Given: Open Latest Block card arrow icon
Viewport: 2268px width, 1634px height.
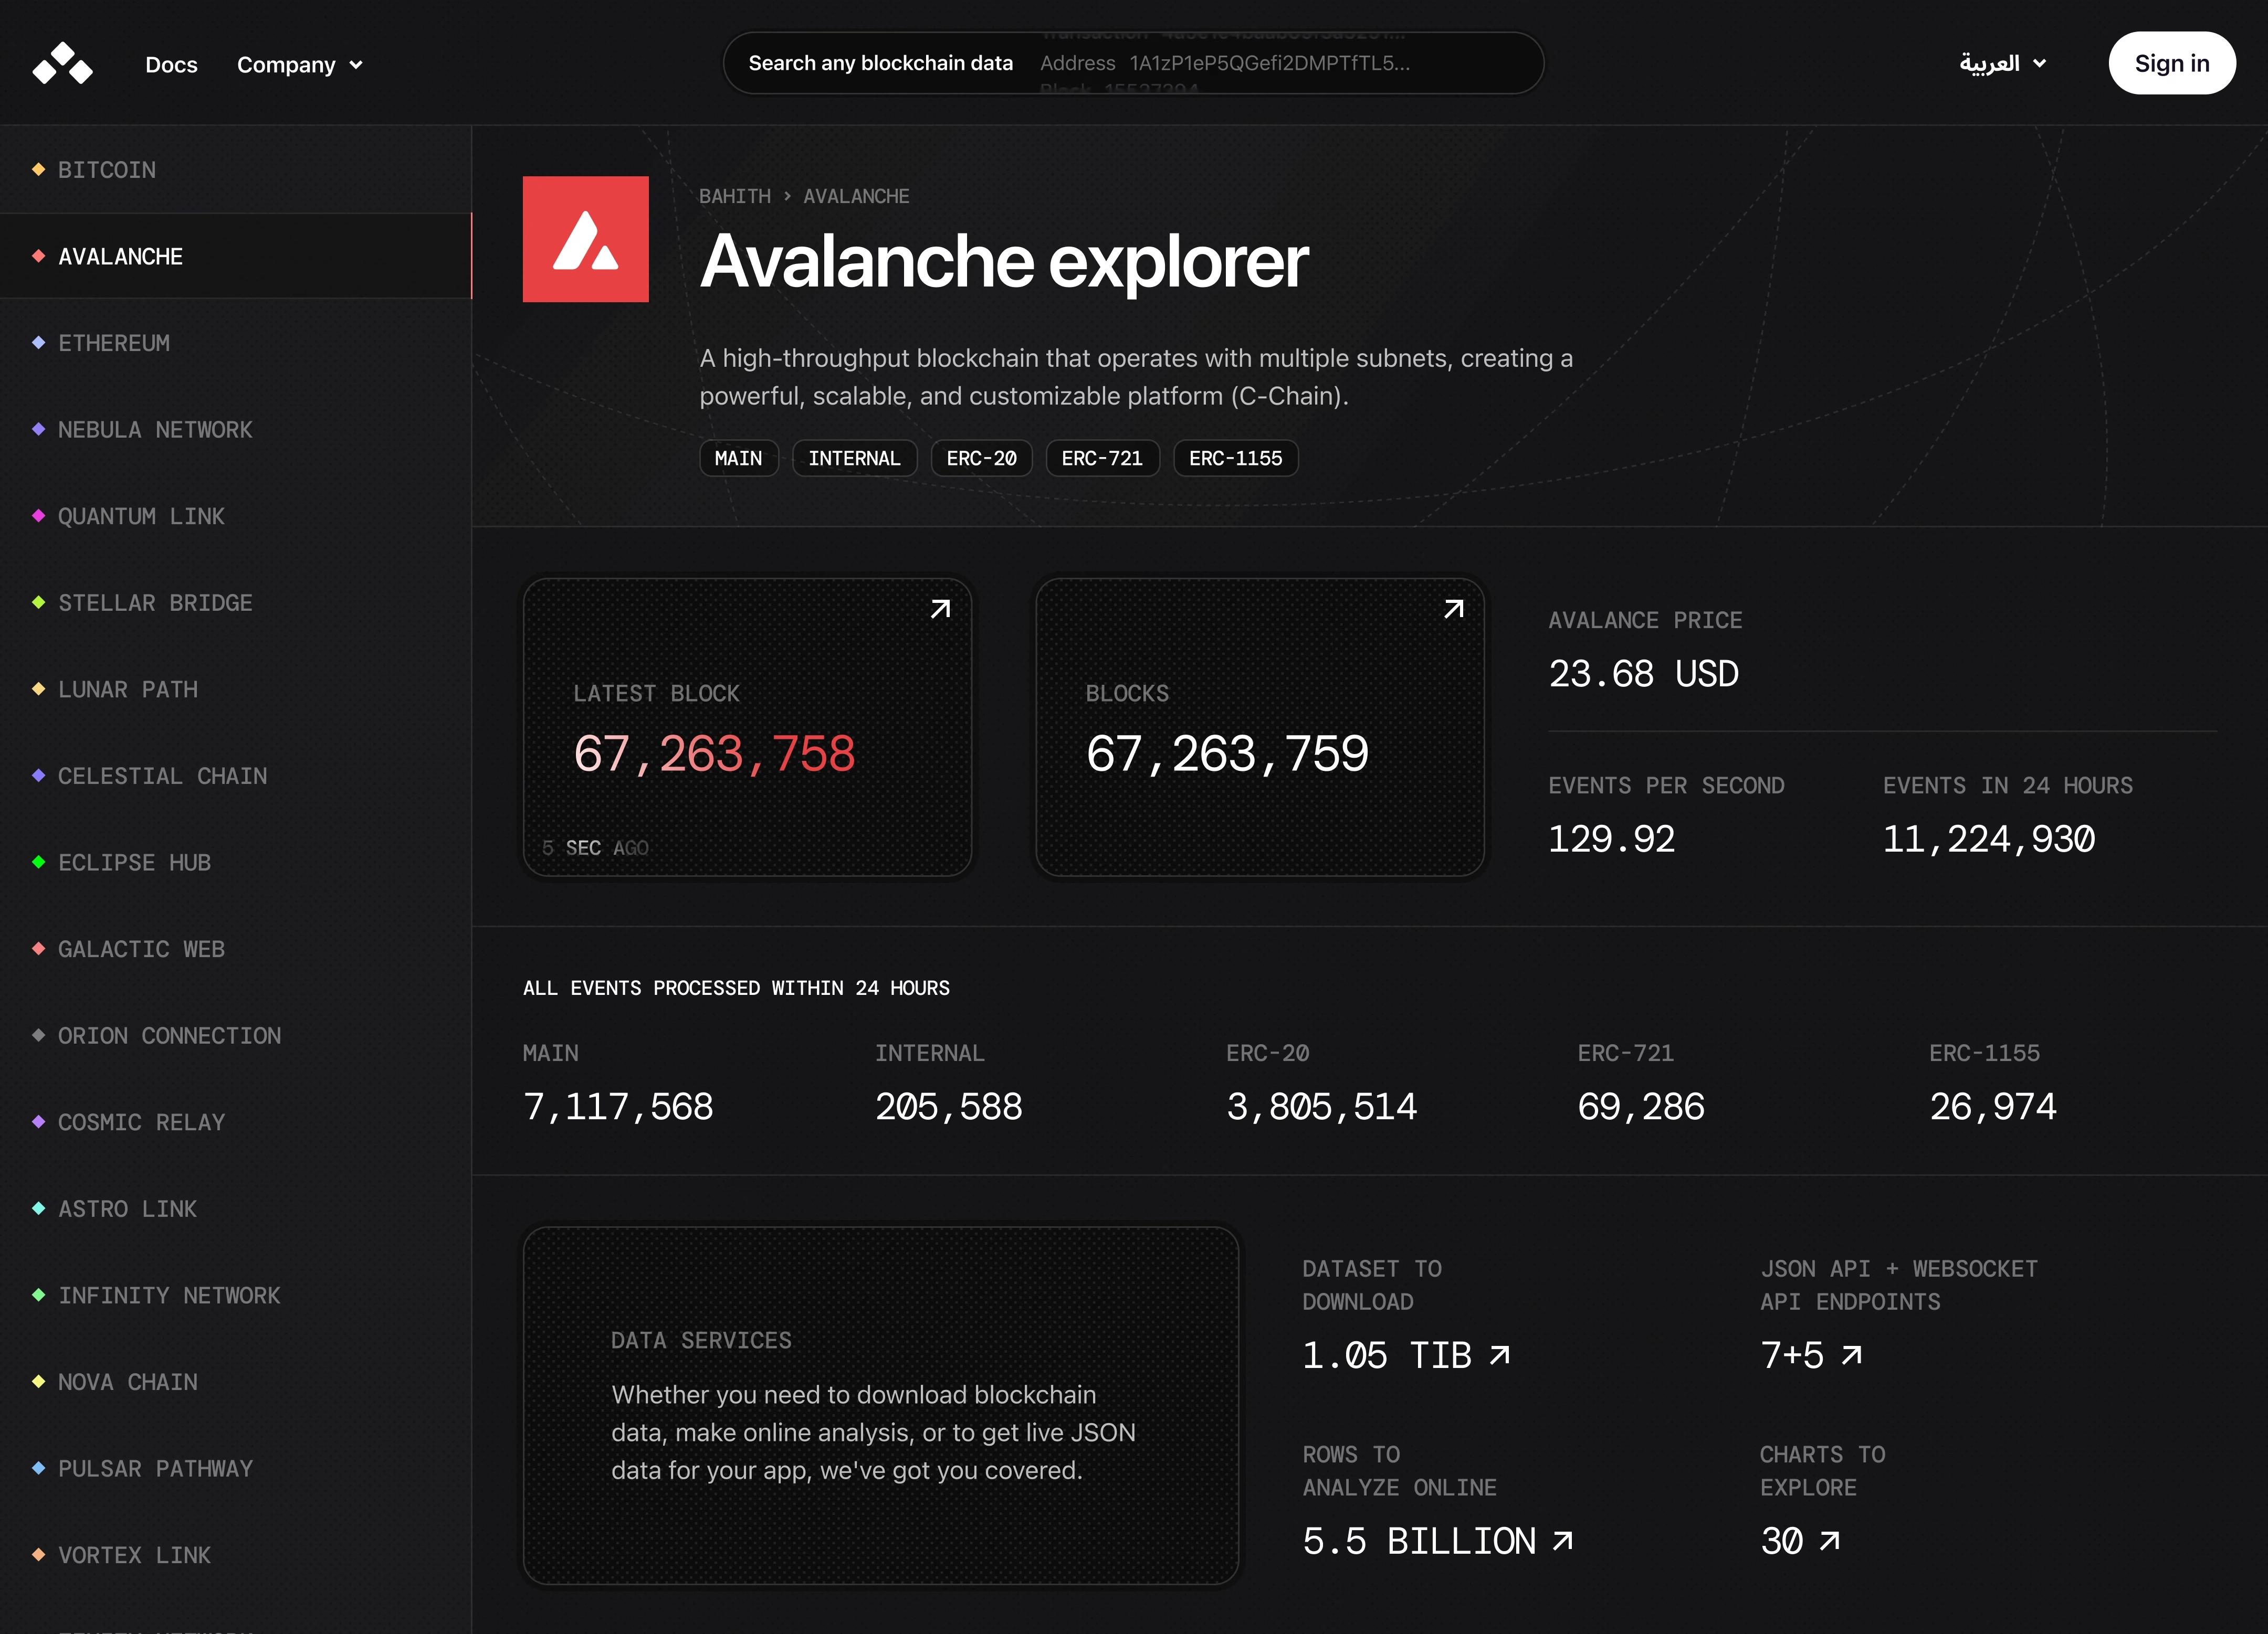Looking at the screenshot, I should tap(940, 609).
